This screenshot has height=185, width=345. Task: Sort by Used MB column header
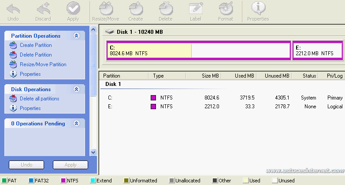[244, 76]
